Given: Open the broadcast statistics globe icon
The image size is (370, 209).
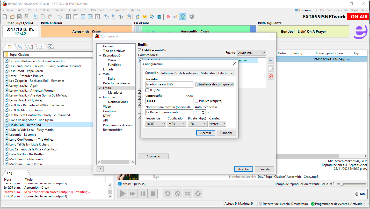Looking at the screenshot, I should 183,17.
